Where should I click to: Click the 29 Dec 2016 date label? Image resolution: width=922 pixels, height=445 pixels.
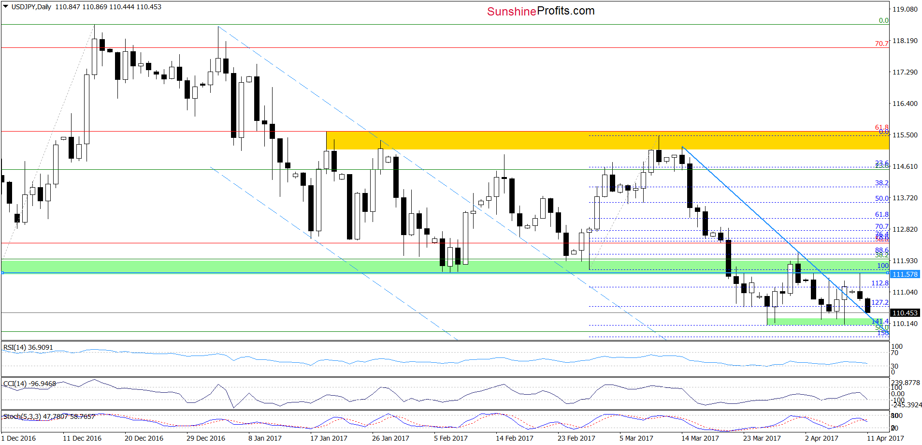[206, 438]
